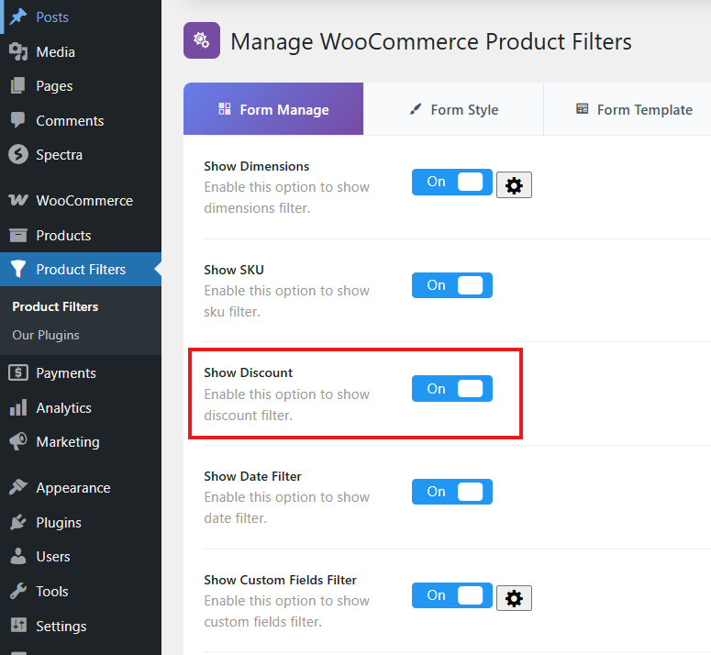Open the Products menu item
Image resolution: width=711 pixels, height=655 pixels.
[x=81, y=235]
